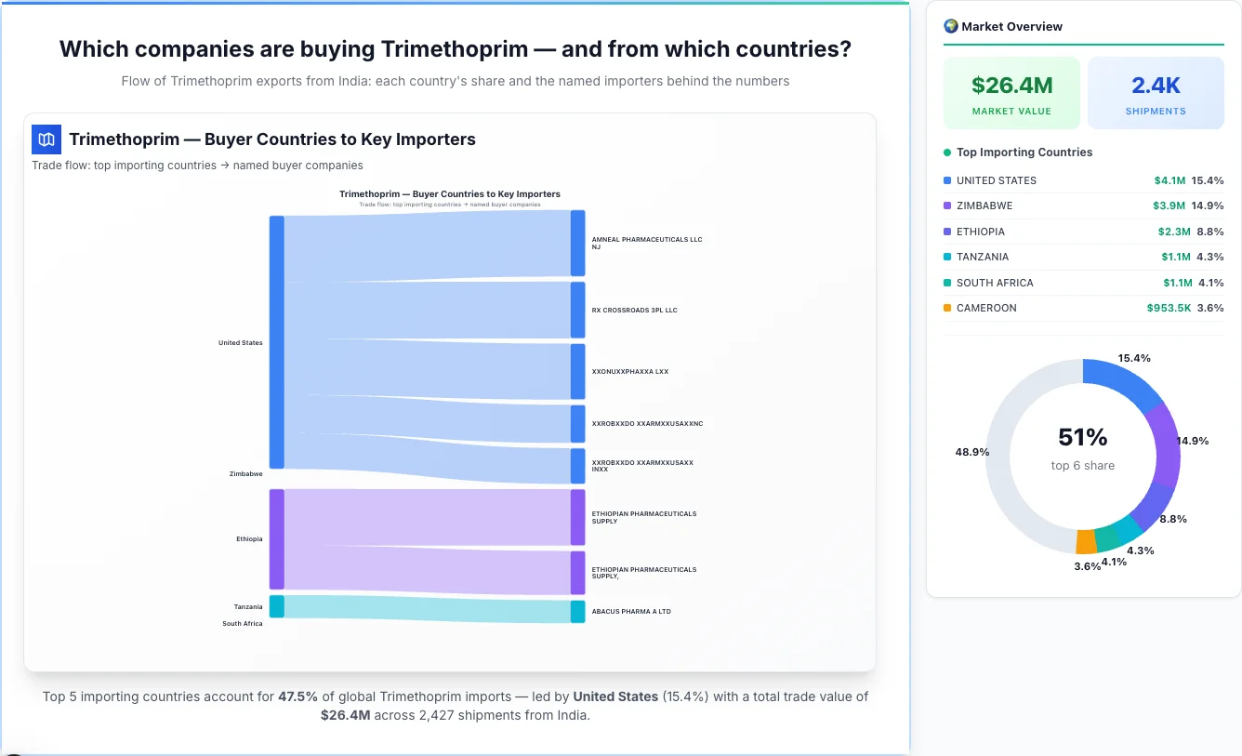Screen dimensions: 1242x756
Task: Click the teal square bullet for TANZANIA
Action: [x=947, y=257]
